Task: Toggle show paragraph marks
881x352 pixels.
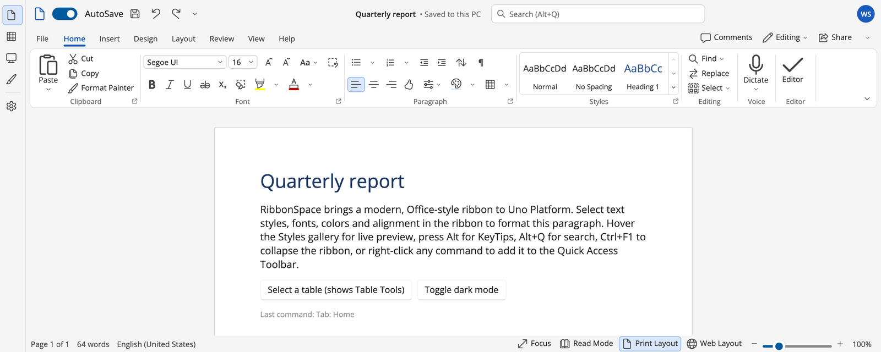Action: (481, 62)
